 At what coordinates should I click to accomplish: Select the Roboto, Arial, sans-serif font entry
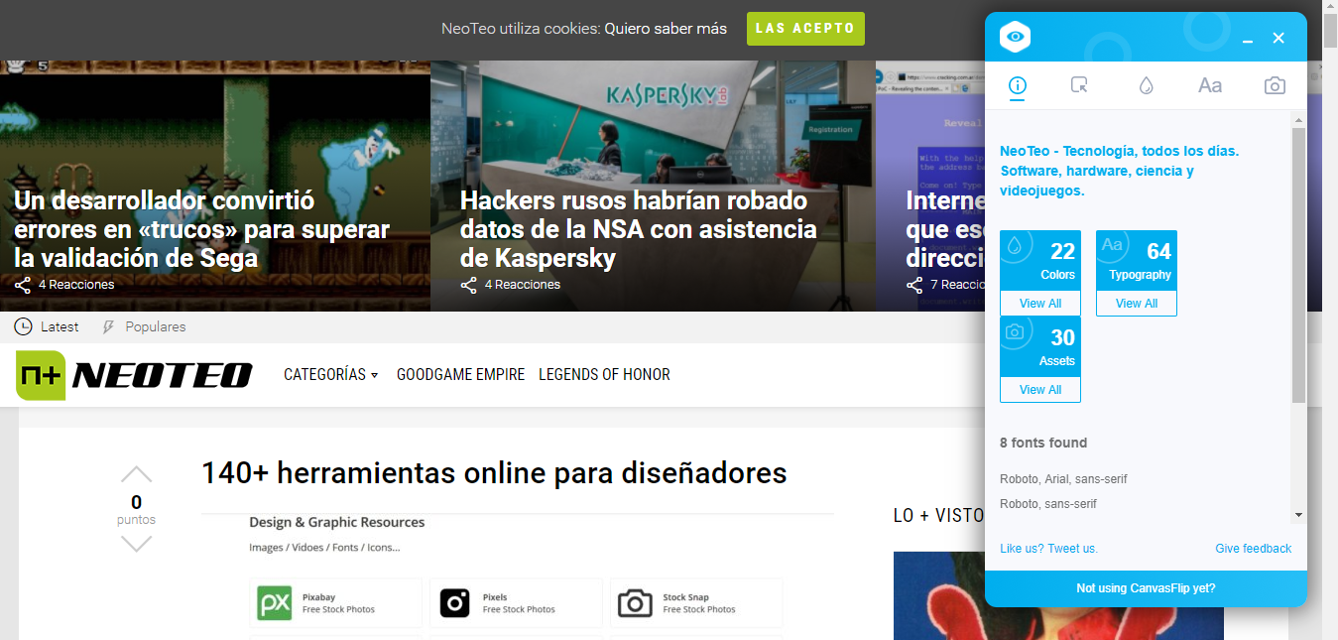coord(1063,479)
